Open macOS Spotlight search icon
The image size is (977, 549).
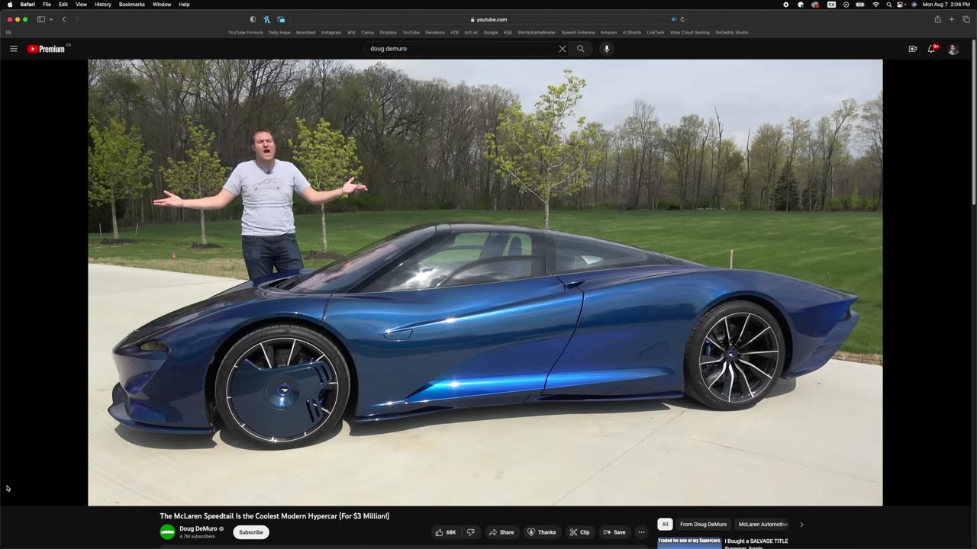(888, 5)
